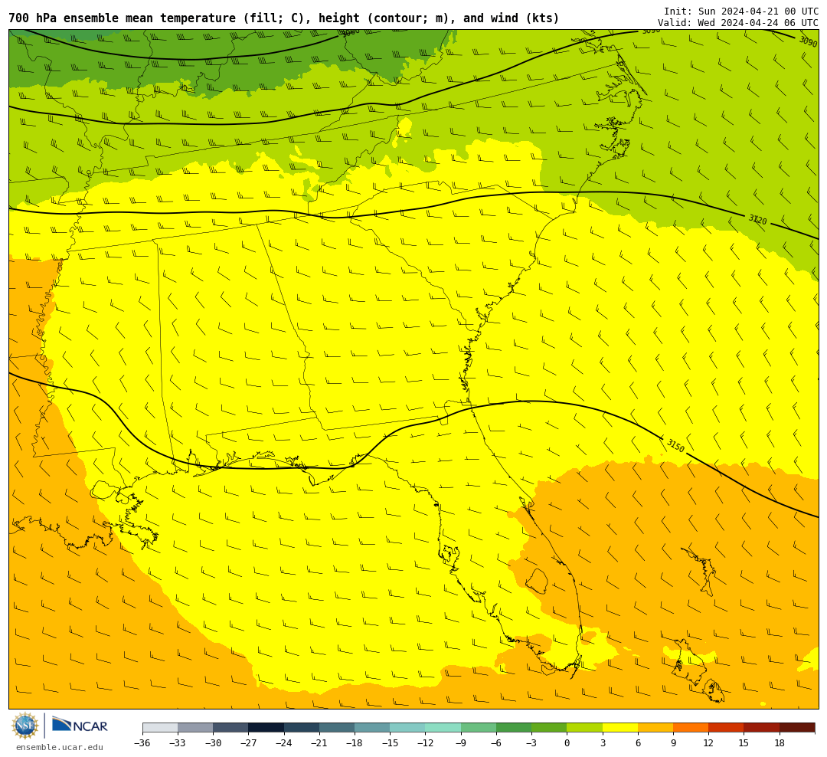Click the green swatch between -6 and -3

click(x=514, y=728)
